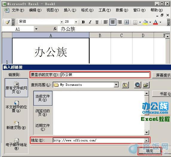Click the Select All corner box

click(x=7, y=35)
